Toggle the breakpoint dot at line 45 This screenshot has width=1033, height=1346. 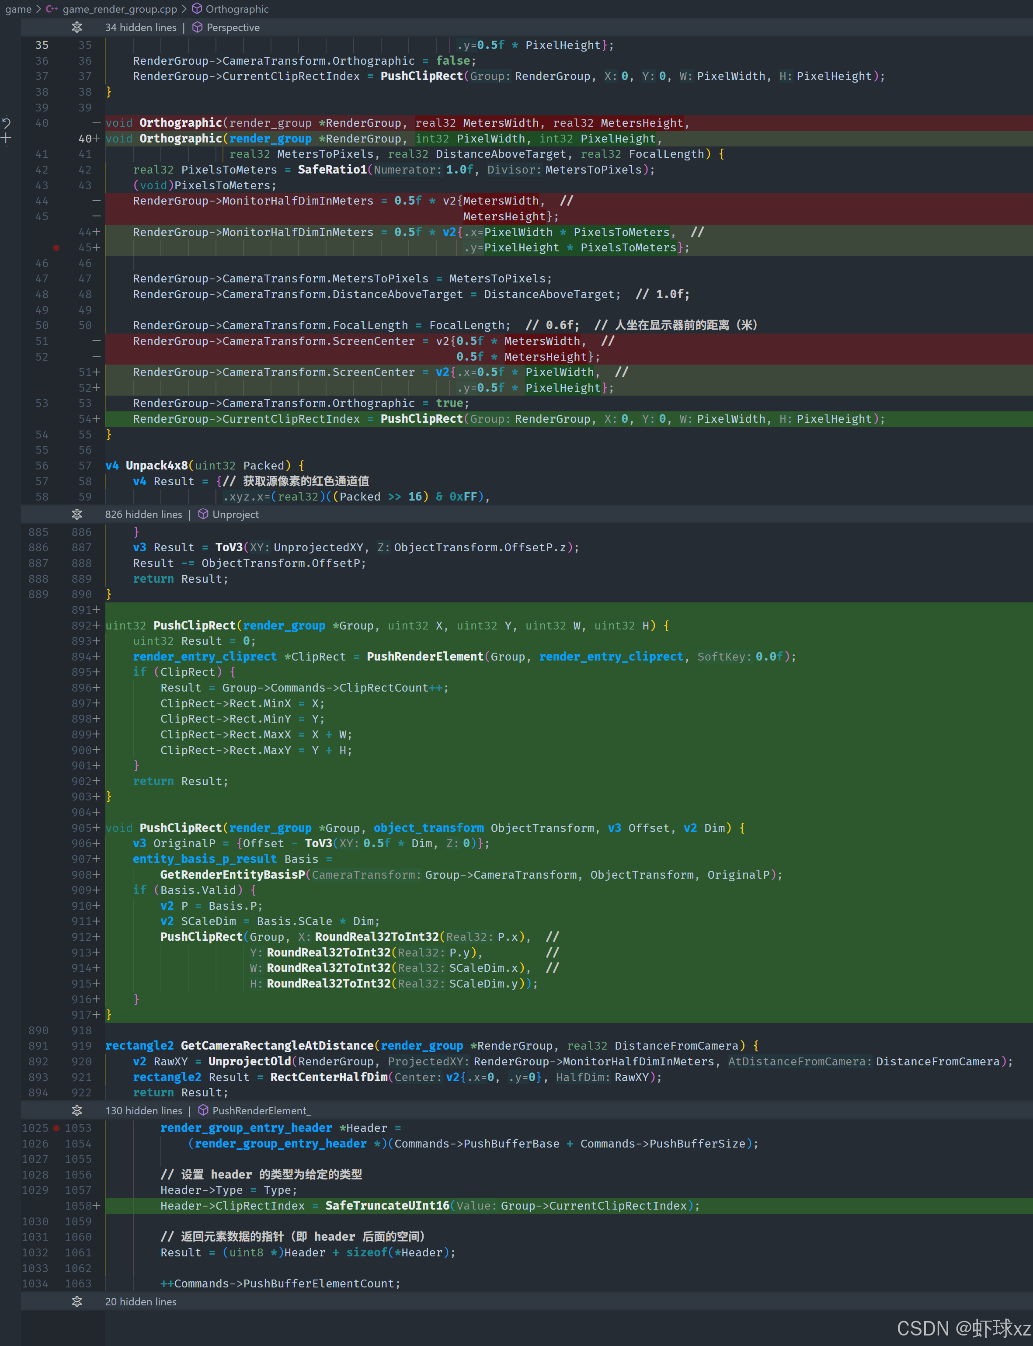56,248
